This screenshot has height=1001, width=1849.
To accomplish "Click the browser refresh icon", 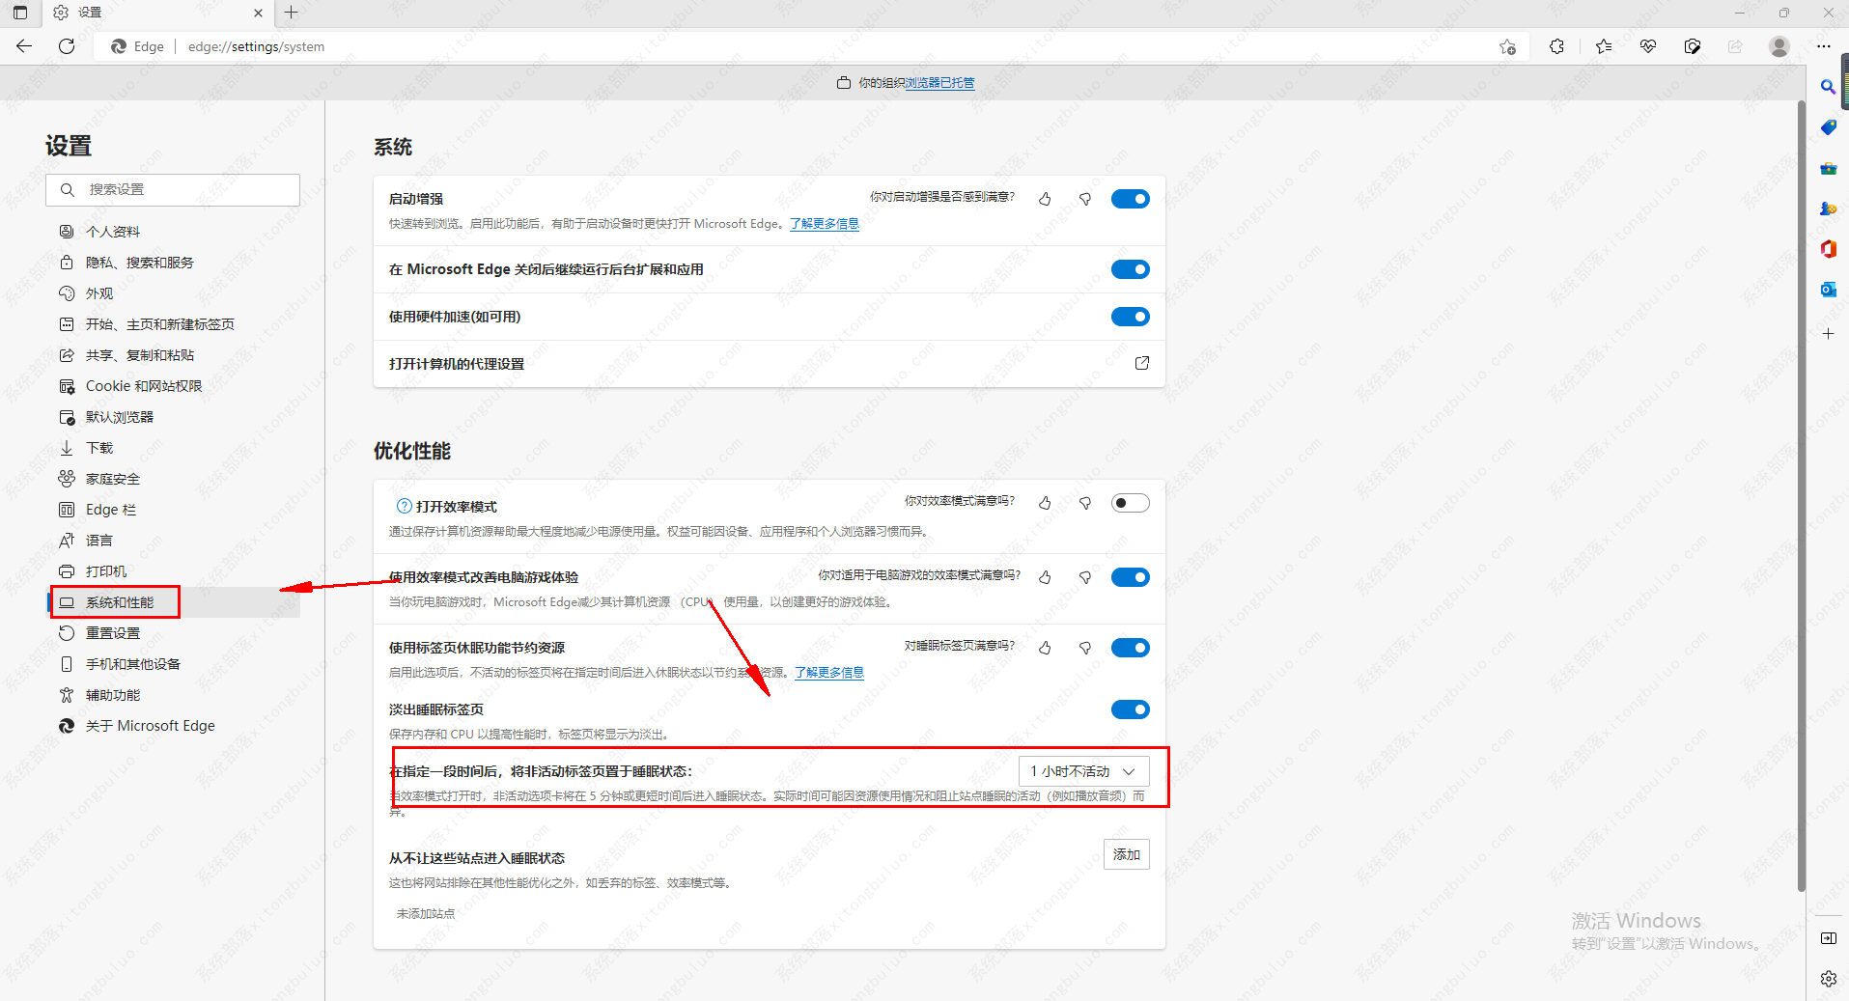I will (67, 46).
